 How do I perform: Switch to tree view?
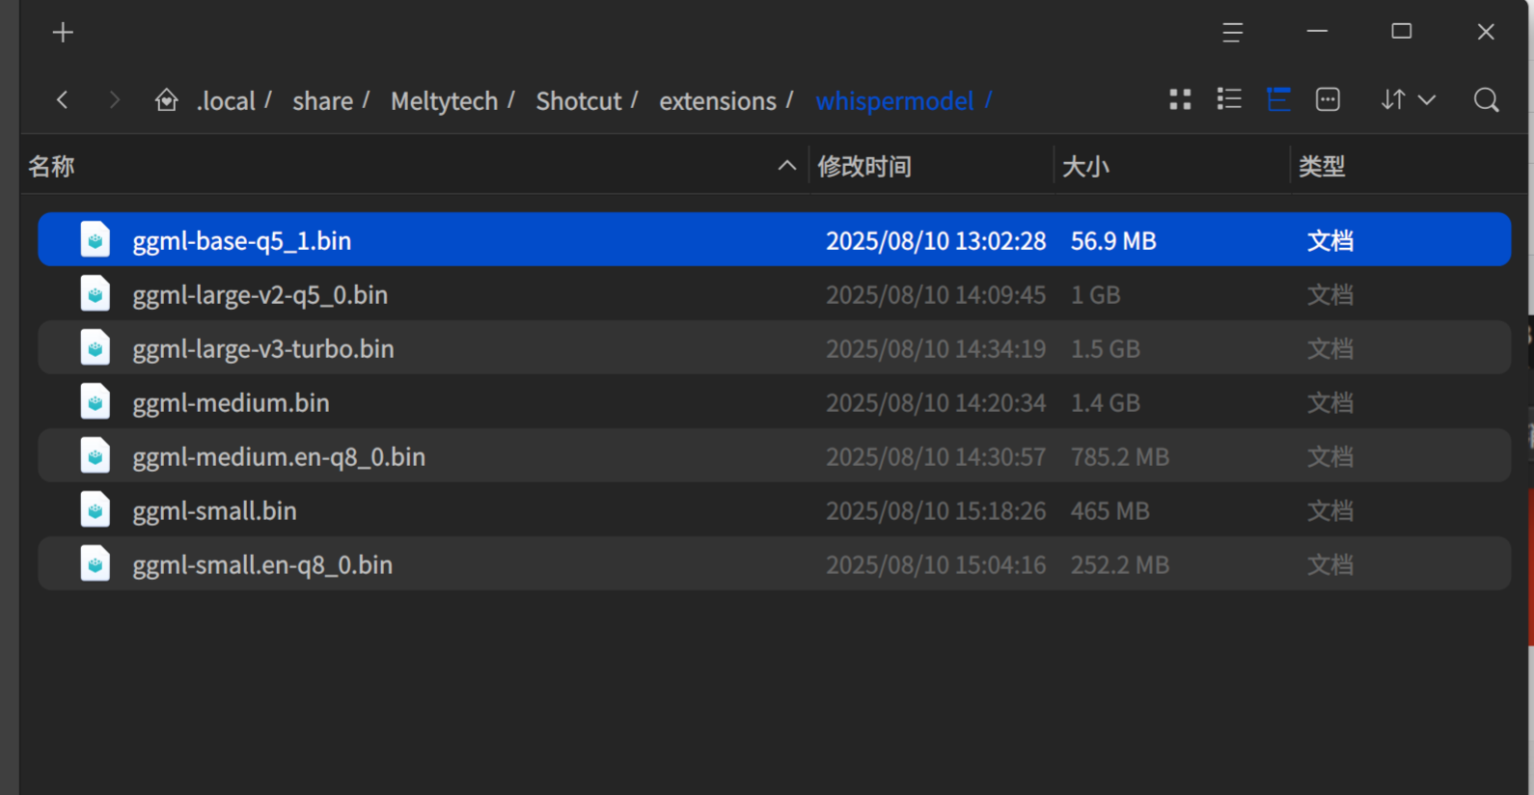pyautogui.click(x=1278, y=99)
